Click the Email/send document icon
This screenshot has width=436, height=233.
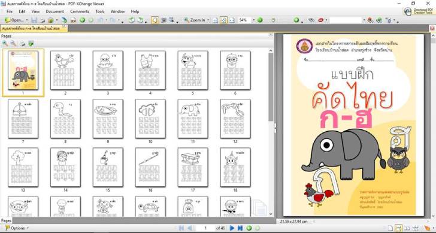point(50,20)
